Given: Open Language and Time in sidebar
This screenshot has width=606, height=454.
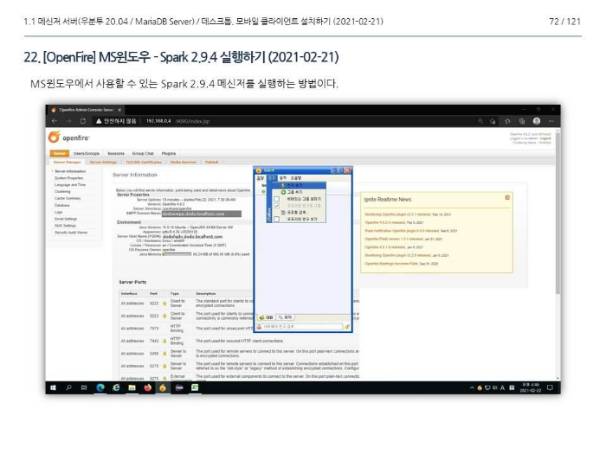Looking at the screenshot, I should [70, 185].
